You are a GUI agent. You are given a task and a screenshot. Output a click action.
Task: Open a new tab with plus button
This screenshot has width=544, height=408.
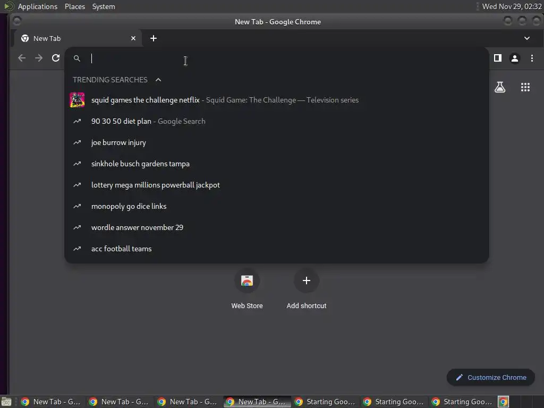click(x=154, y=38)
